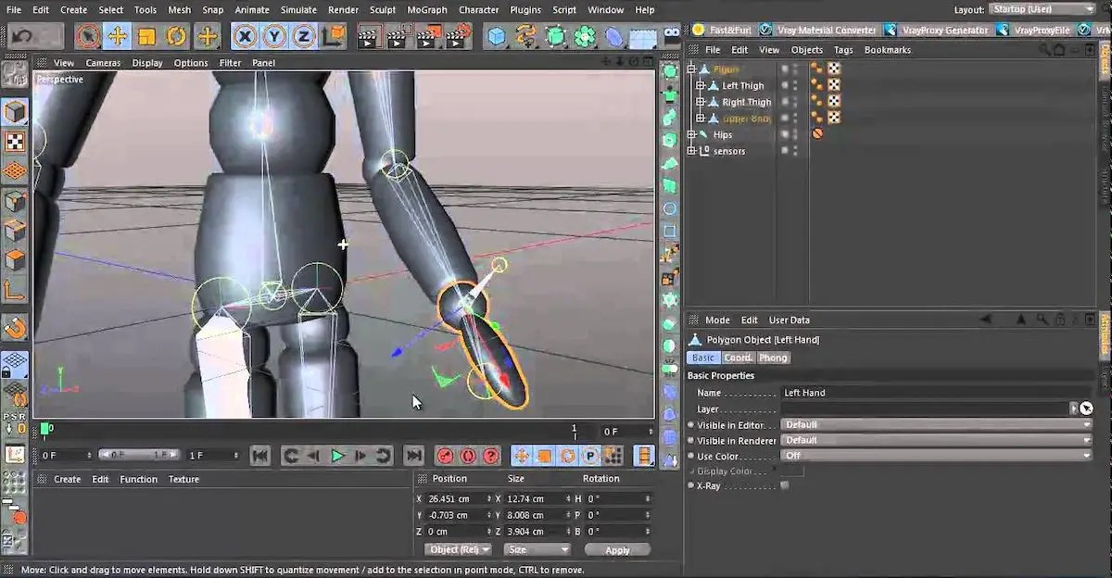The image size is (1112, 578).
Task: Toggle editor visibility dot for Left Thigh
Action: (815, 82)
